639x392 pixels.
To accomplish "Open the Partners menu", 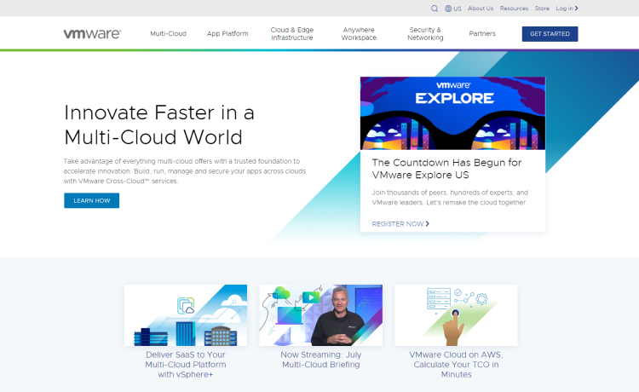I will point(482,33).
